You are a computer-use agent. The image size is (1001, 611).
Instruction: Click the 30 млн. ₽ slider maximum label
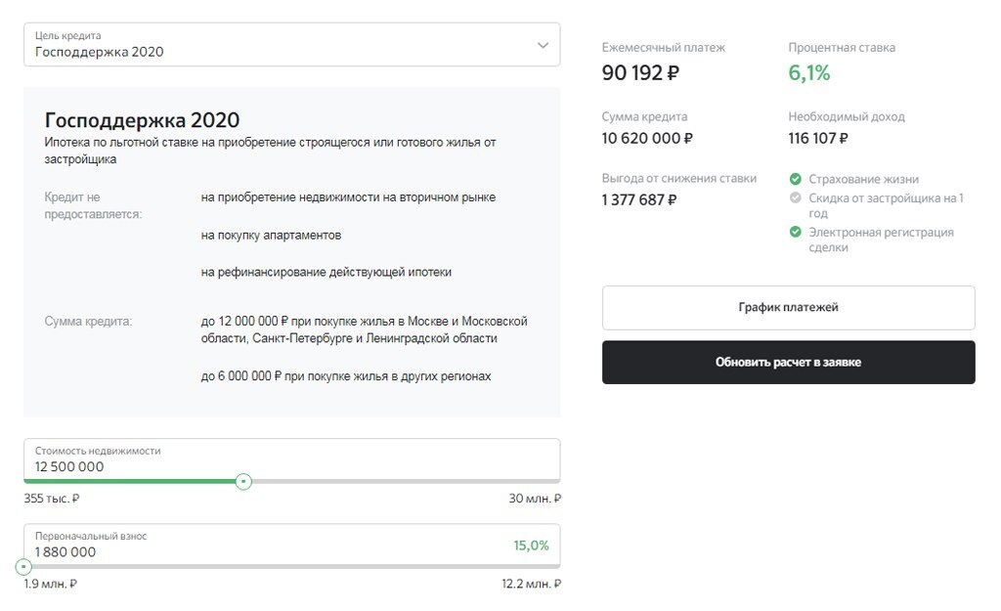point(535,499)
